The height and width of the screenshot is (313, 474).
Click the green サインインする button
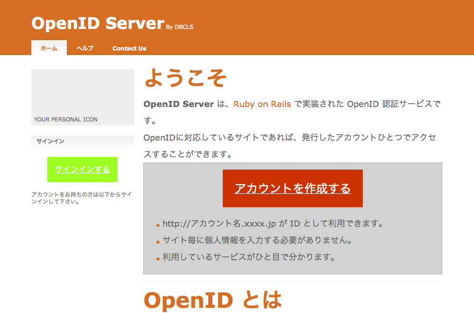[82, 170]
